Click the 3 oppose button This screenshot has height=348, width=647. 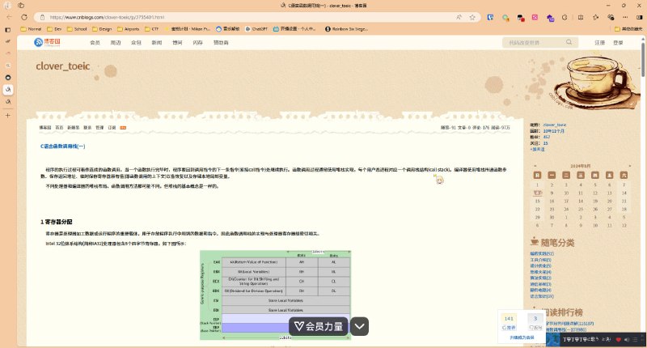tap(535, 322)
